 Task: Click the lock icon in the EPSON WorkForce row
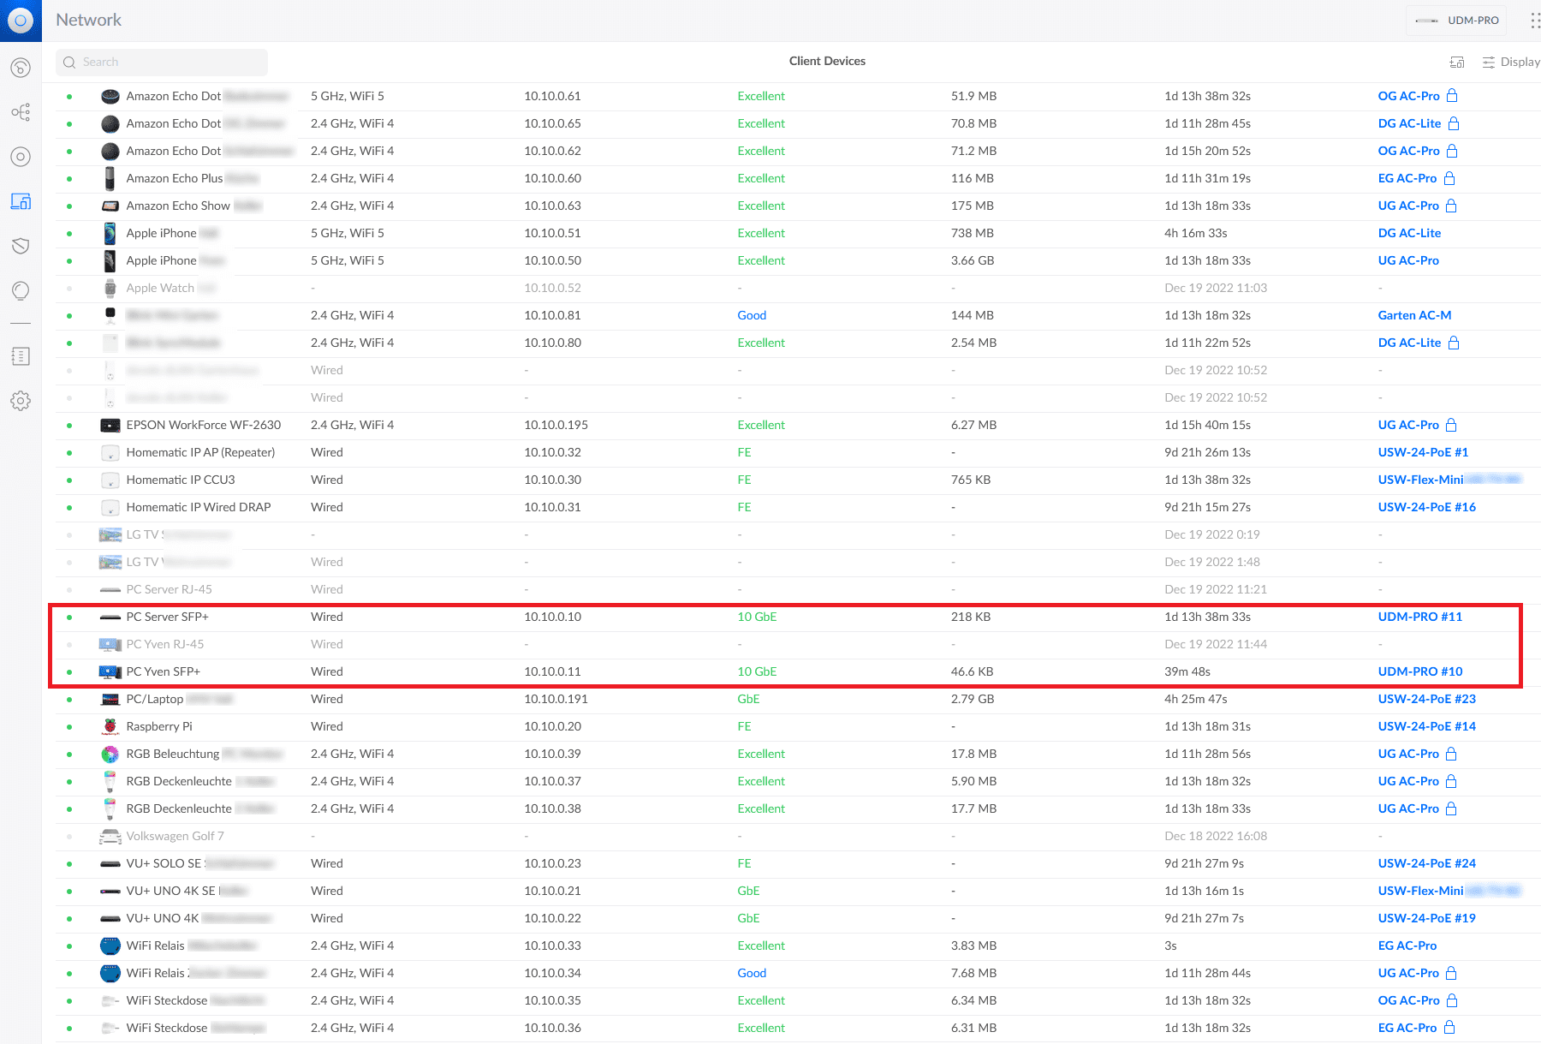point(1451,425)
